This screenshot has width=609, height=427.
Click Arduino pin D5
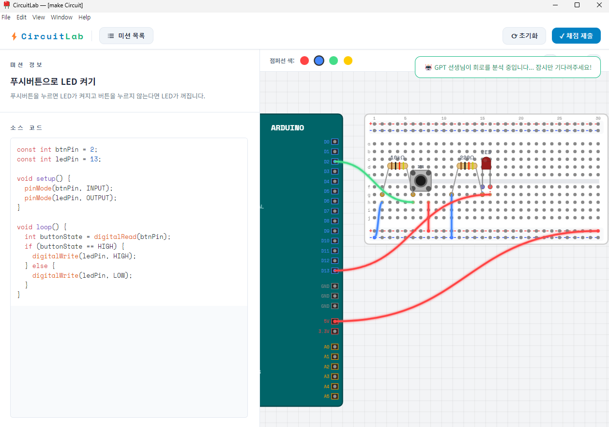point(335,191)
